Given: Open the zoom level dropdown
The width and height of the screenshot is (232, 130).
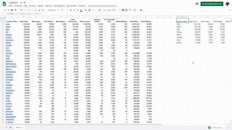Looking at the screenshot, I should 22,10.
